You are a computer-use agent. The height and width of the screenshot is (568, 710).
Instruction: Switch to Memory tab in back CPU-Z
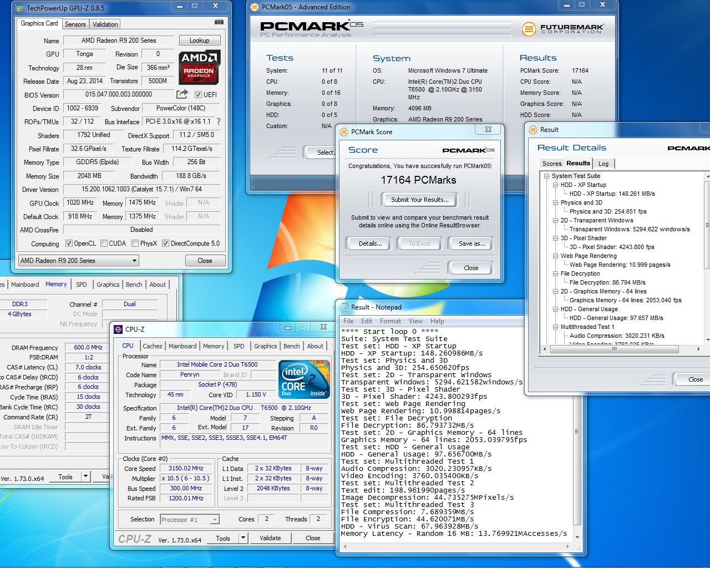tap(56, 284)
